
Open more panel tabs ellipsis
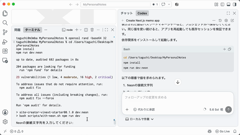pos(46,30)
